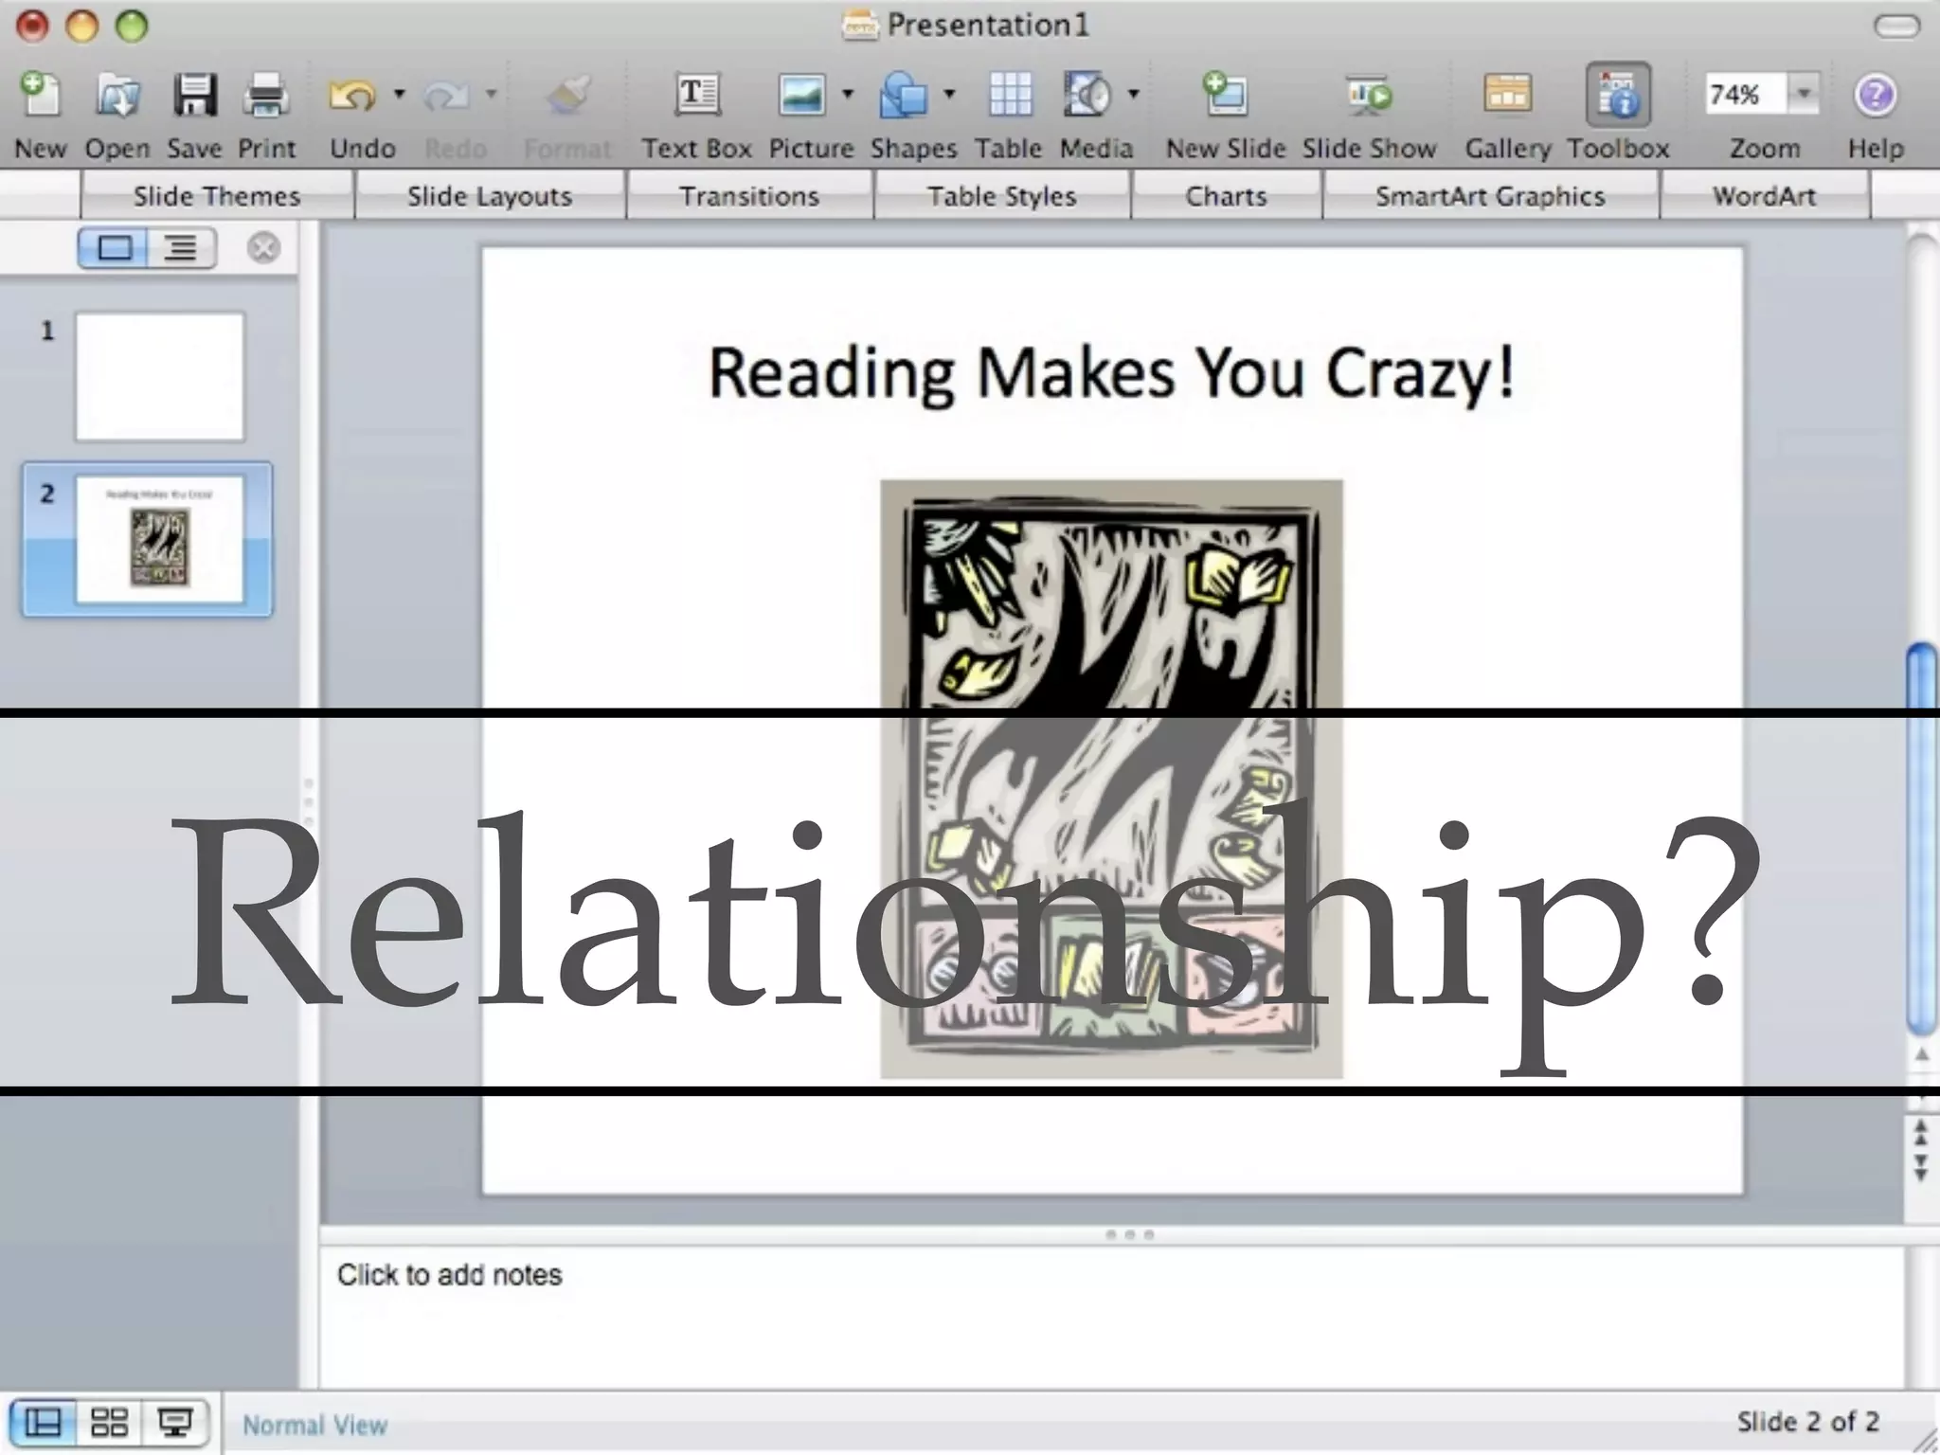1940x1455 pixels.
Task: Toggle the Toolbox button
Action: [1618, 96]
